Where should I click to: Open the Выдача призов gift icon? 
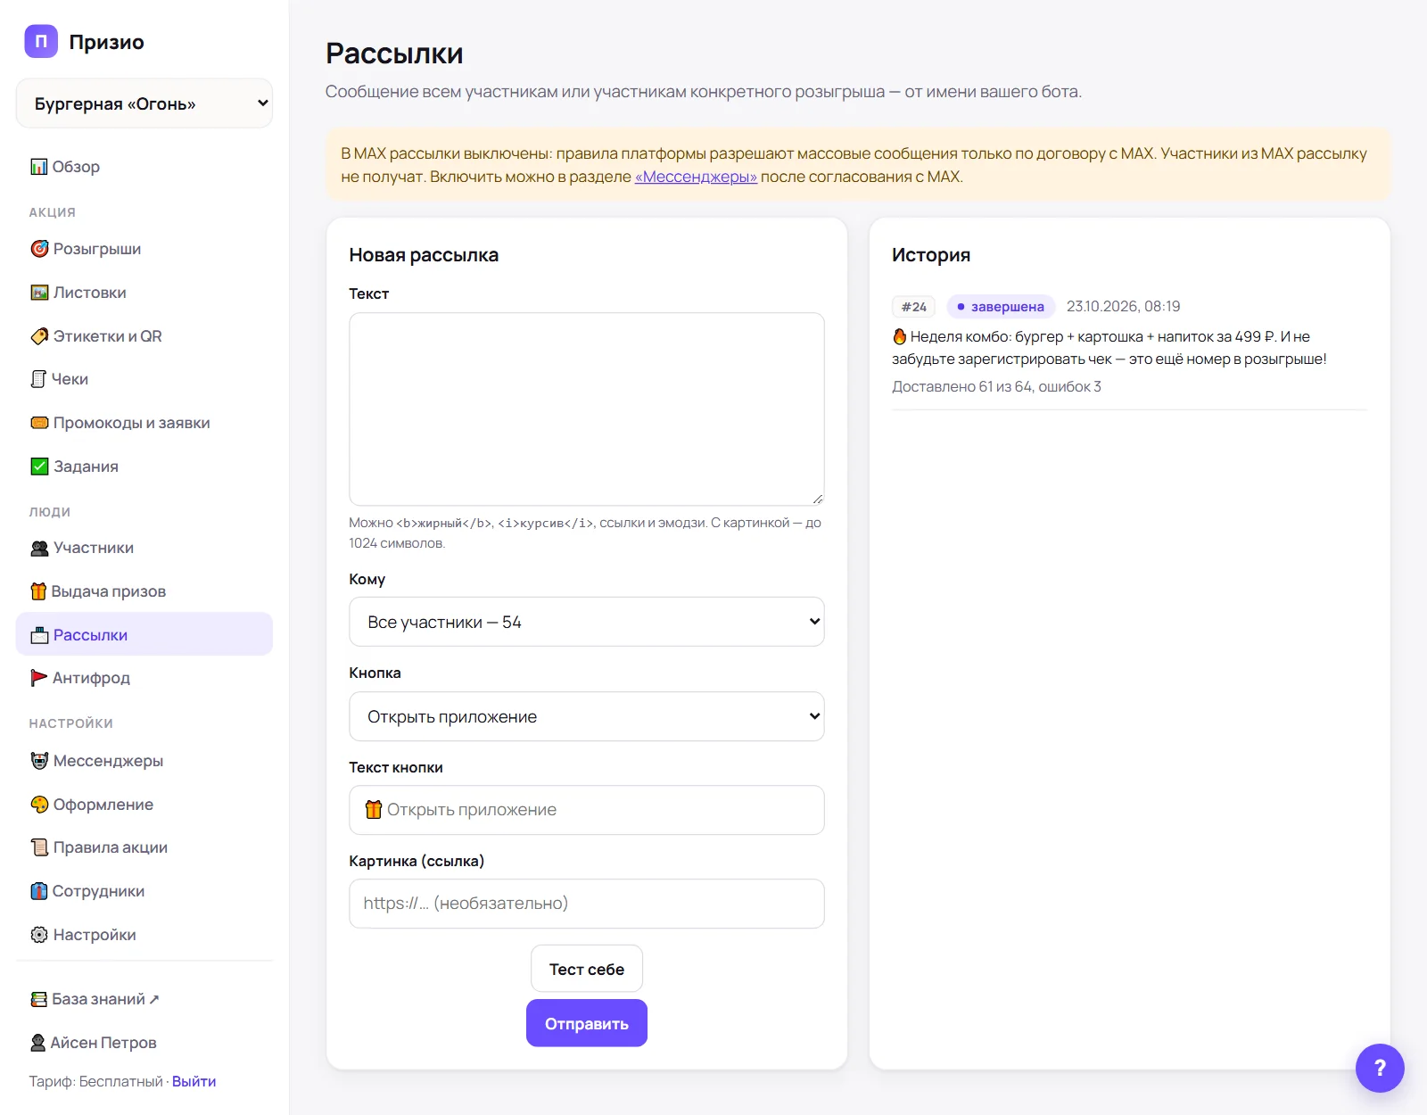coord(38,591)
